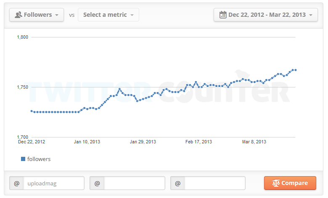Image resolution: width=328 pixels, height=198 pixels.
Task: Click the third empty username field
Action: point(214,183)
